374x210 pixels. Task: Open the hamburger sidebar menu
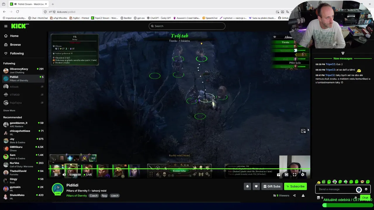[6, 26]
